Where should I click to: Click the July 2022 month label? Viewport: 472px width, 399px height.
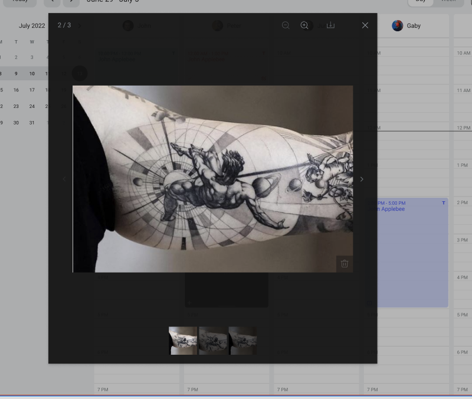click(x=32, y=26)
